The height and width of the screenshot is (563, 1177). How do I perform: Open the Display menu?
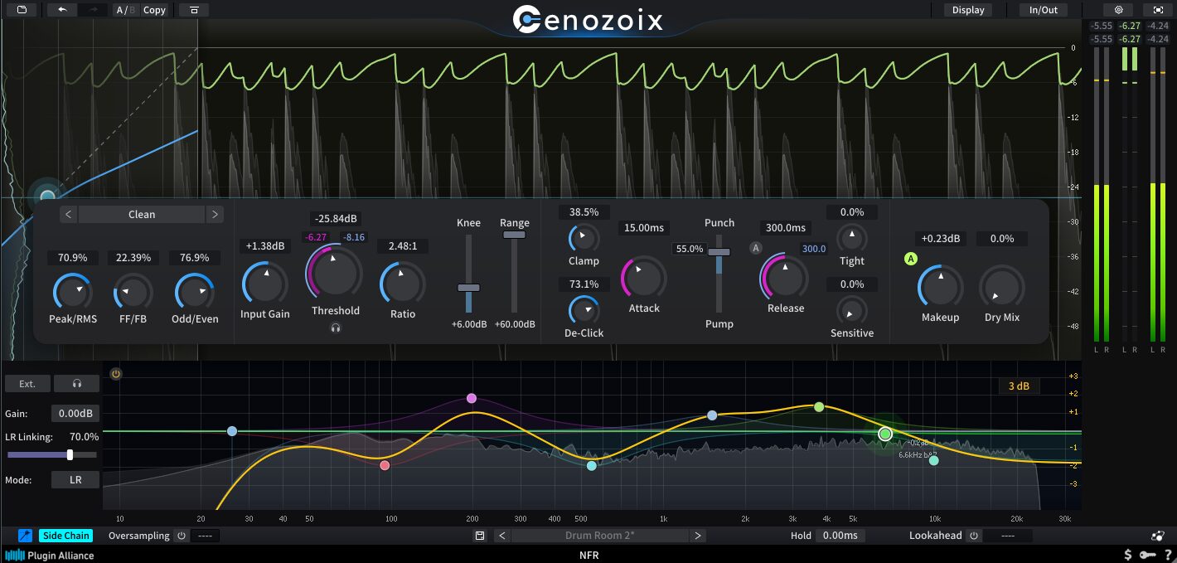click(x=968, y=10)
